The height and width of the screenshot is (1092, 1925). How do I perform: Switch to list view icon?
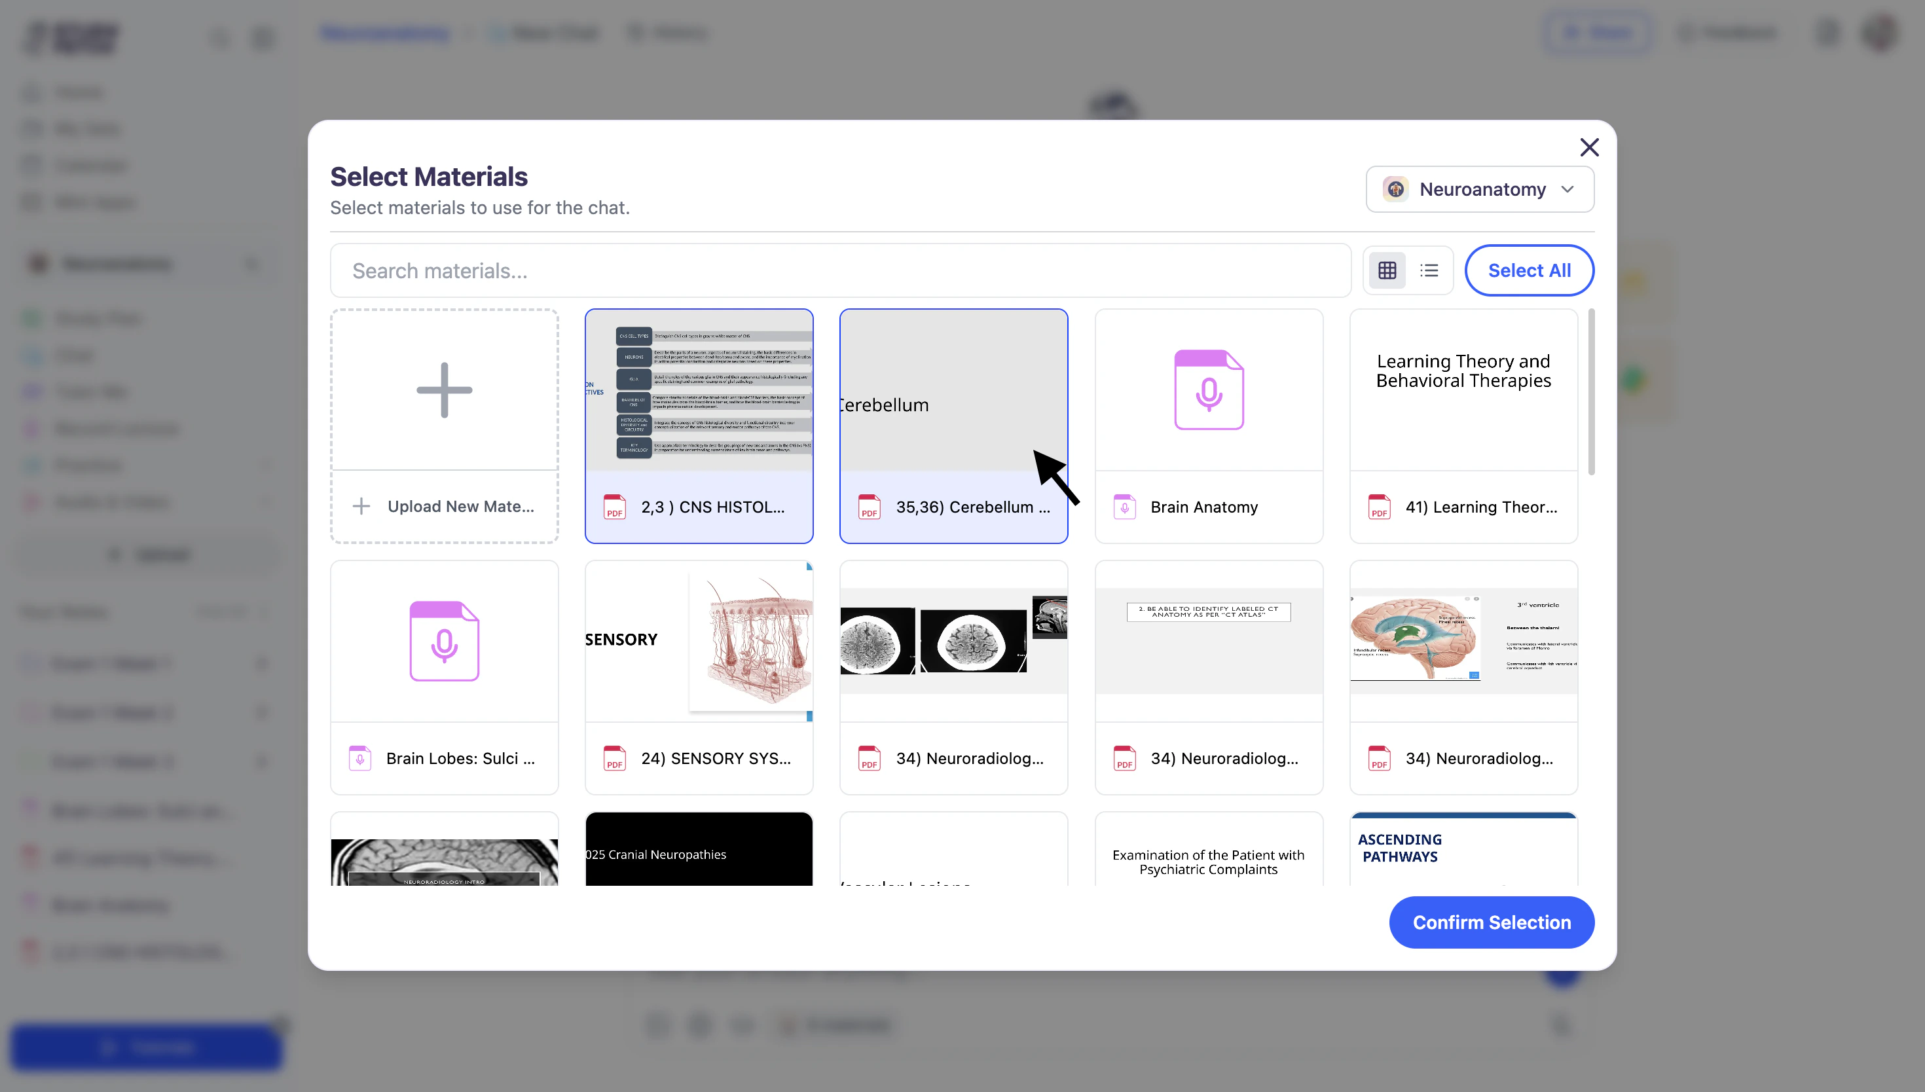(1429, 270)
